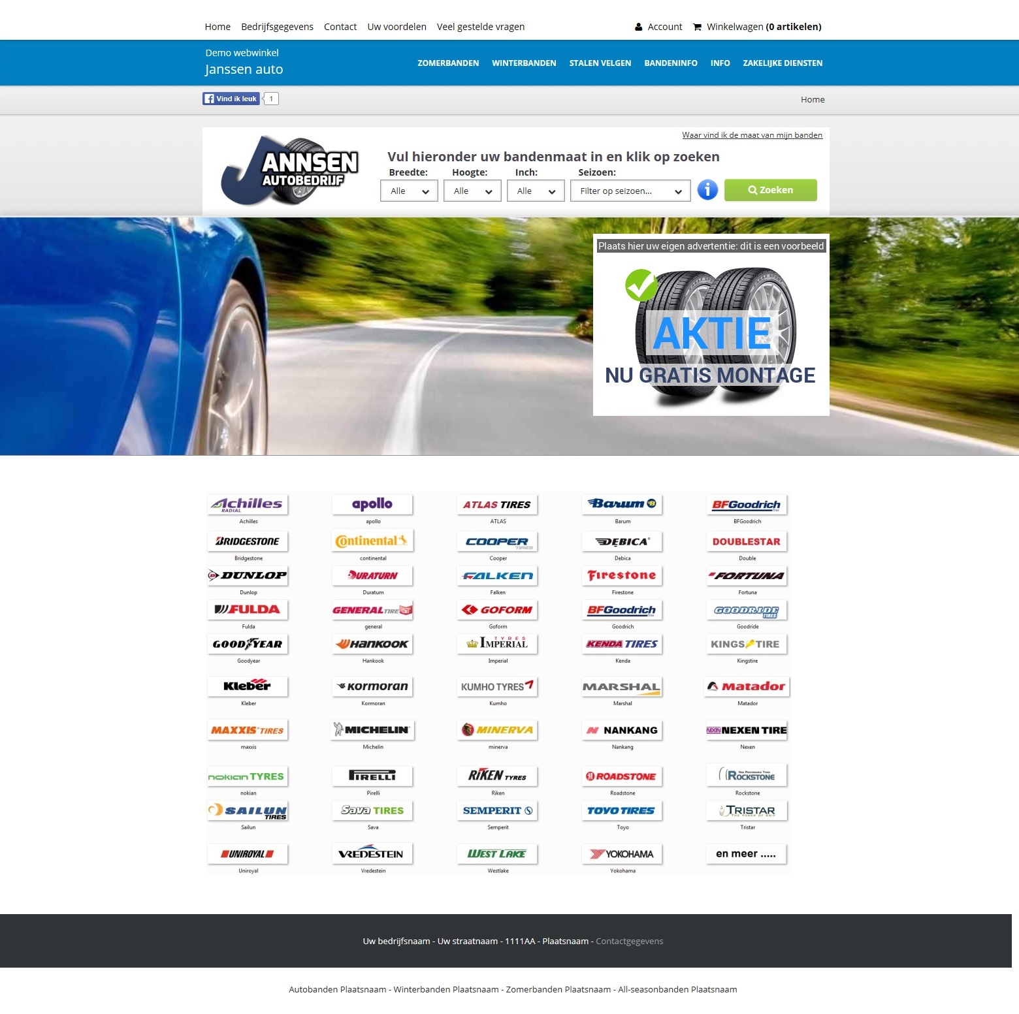Open the Contact link in top navigation
Screen dimensions: 1019x1014
click(340, 27)
